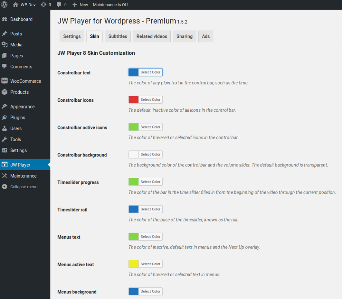Image resolution: width=342 pixels, height=299 pixels.
Task: Click the yellow Menus active text swatch
Action: (134, 264)
